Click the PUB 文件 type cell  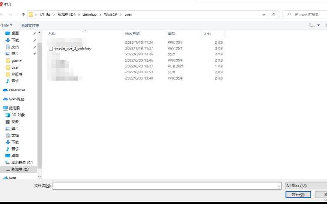pos(175,66)
